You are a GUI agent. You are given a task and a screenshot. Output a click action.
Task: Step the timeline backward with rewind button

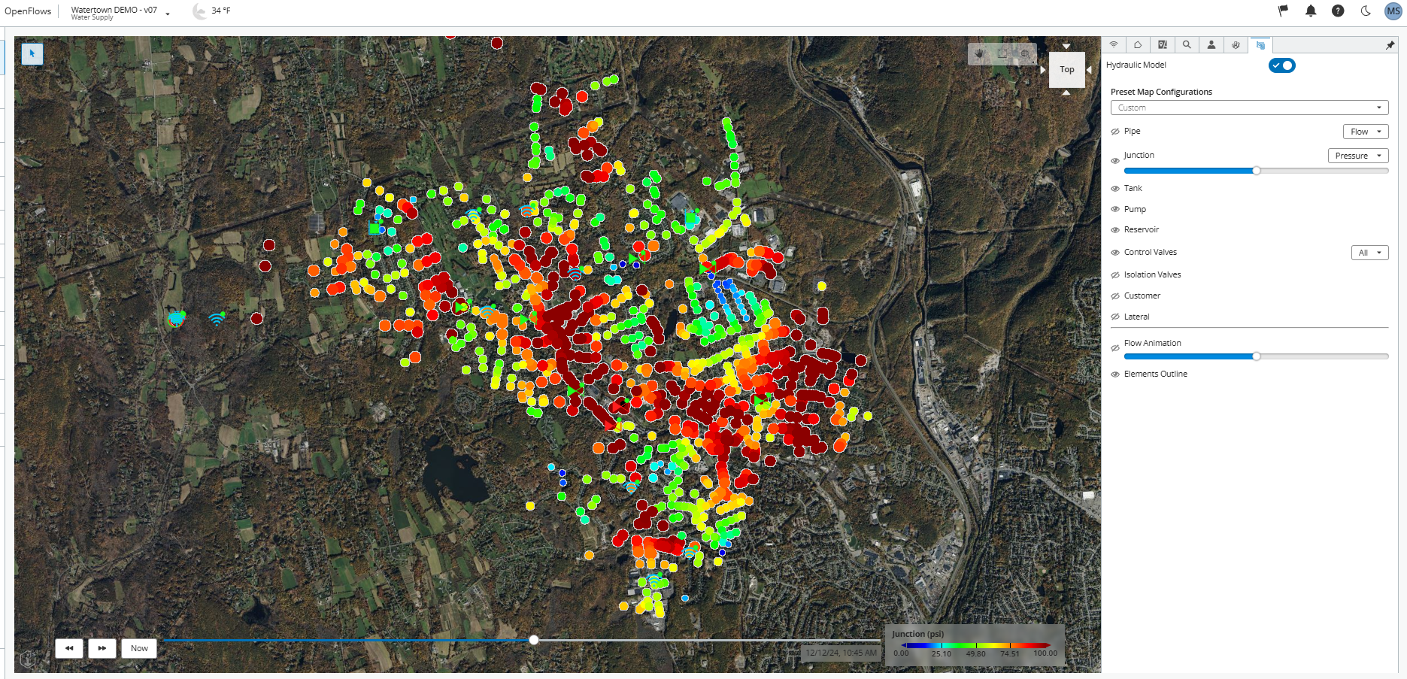click(x=69, y=648)
